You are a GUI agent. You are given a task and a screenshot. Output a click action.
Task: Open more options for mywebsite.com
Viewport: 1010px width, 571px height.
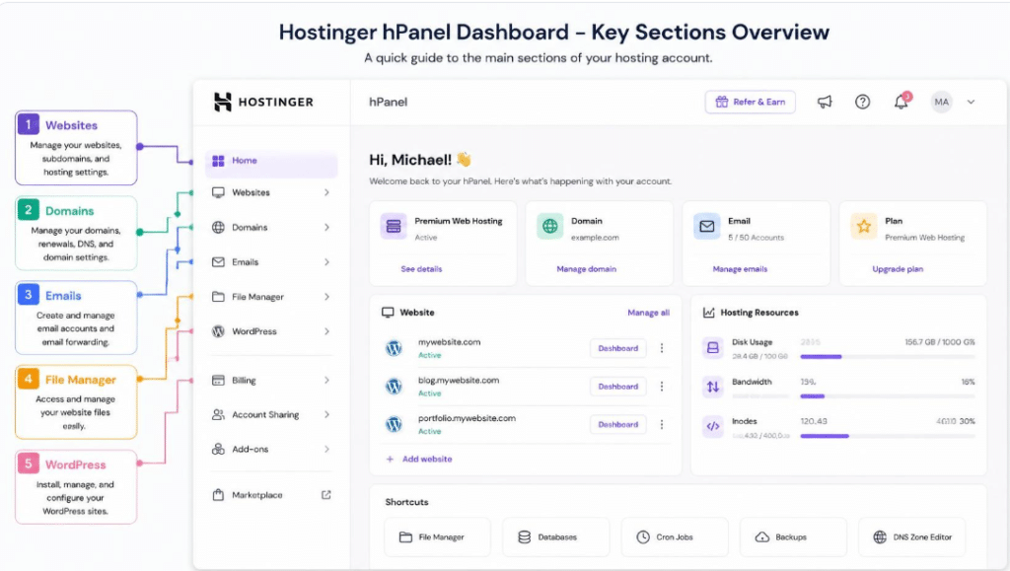(x=662, y=348)
